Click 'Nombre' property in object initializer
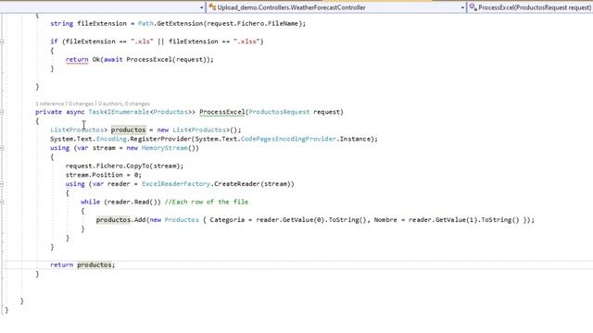Viewport: 593px width, 333px height. tap(385, 220)
